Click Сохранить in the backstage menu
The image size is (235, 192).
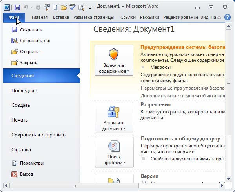coord(27,30)
